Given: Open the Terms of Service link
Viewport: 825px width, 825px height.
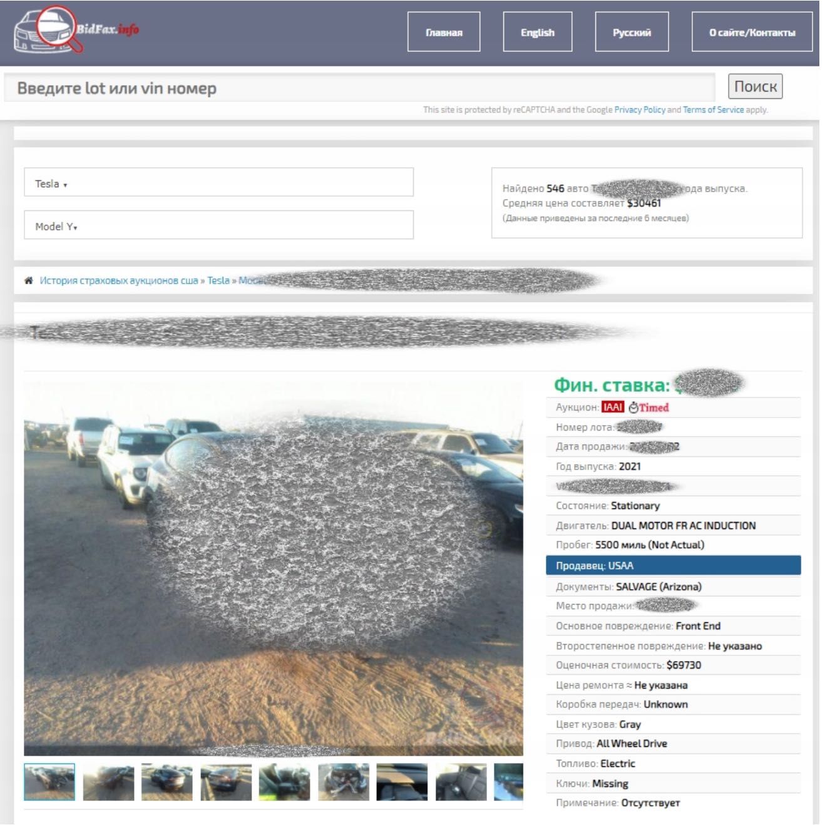Looking at the screenshot, I should [713, 110].
